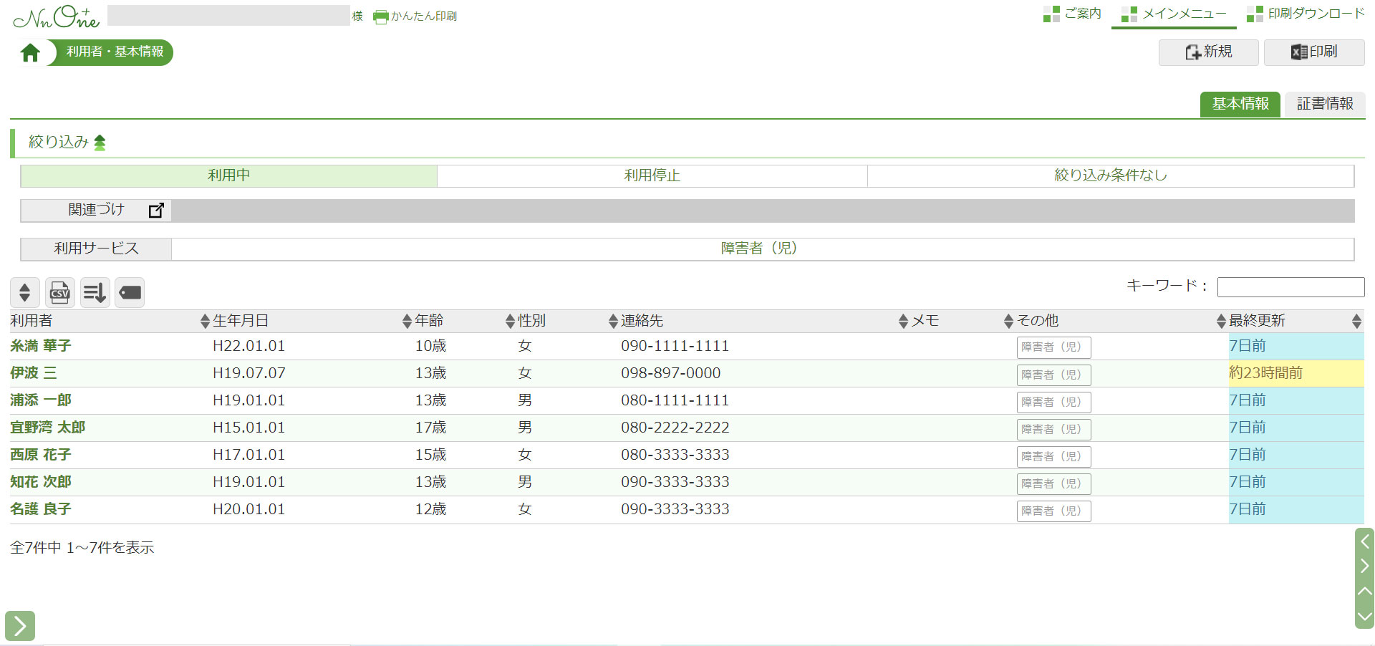Collapse the 絞り込み filter section
The width and height of the screenshot is (1375, 646).
tap(100, 143)
